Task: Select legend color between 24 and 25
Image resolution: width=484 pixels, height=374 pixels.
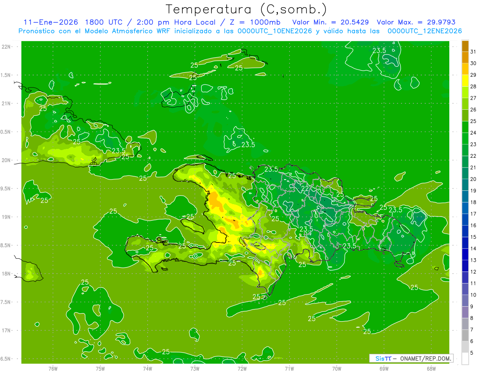Action: 465,127
